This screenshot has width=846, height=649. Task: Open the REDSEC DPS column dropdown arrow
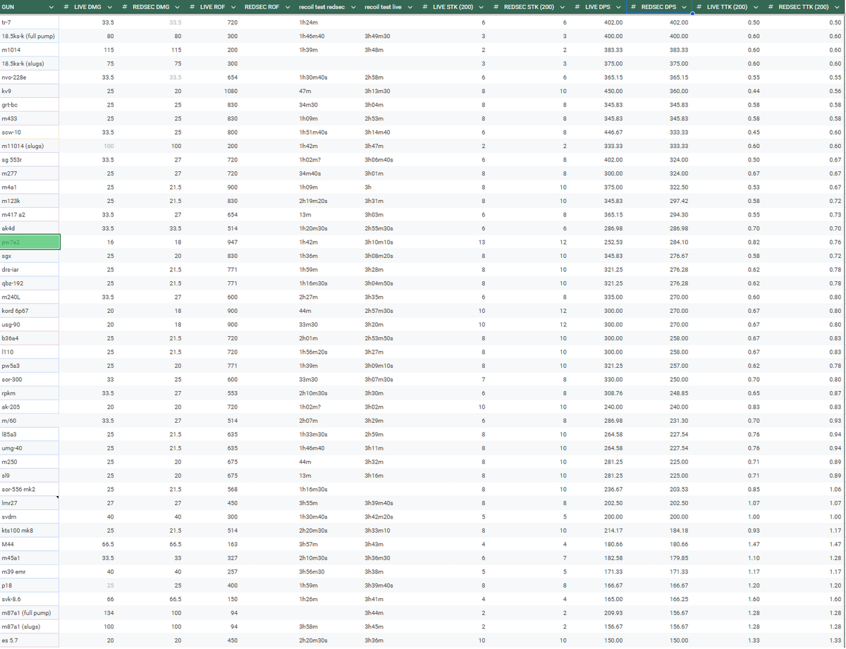684,8
